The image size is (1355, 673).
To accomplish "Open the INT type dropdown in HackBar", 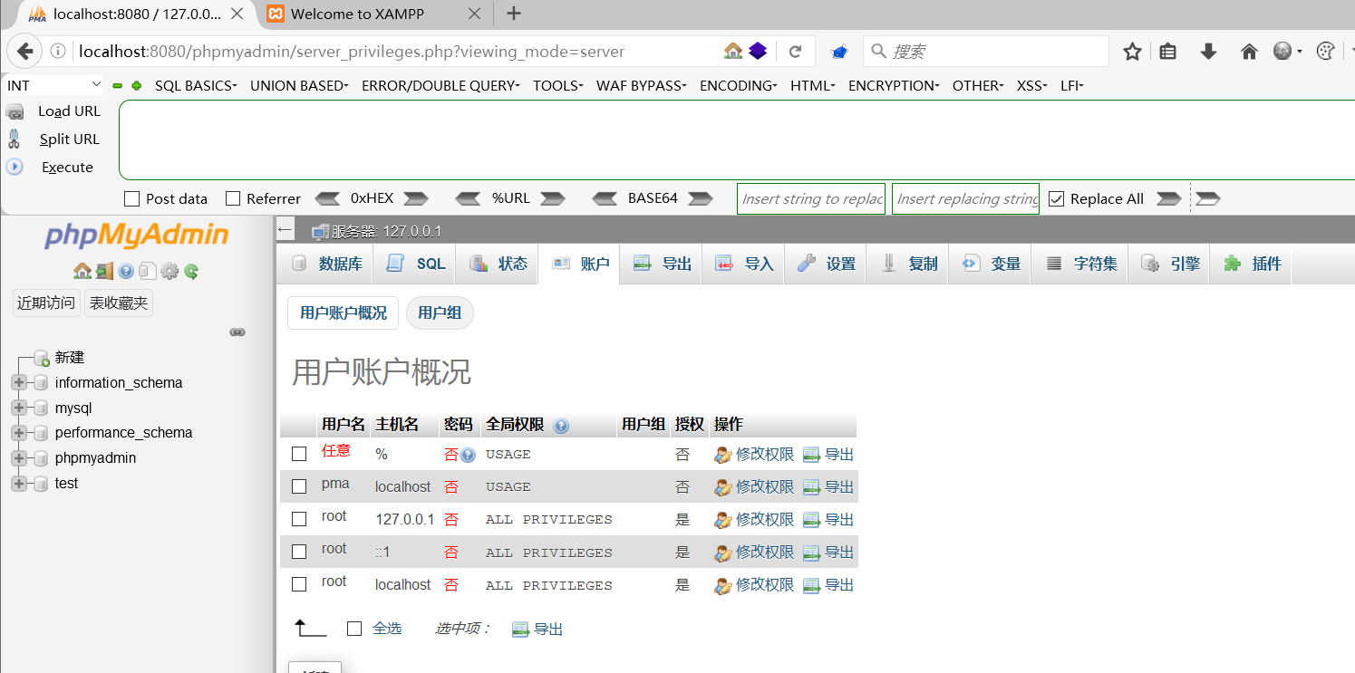I will (54, 85).
